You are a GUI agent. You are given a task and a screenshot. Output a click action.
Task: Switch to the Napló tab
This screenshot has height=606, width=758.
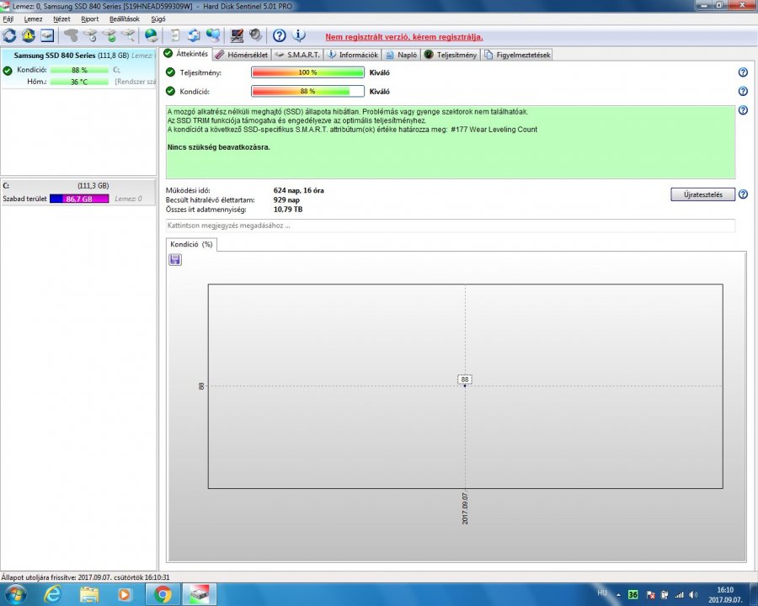402,55
